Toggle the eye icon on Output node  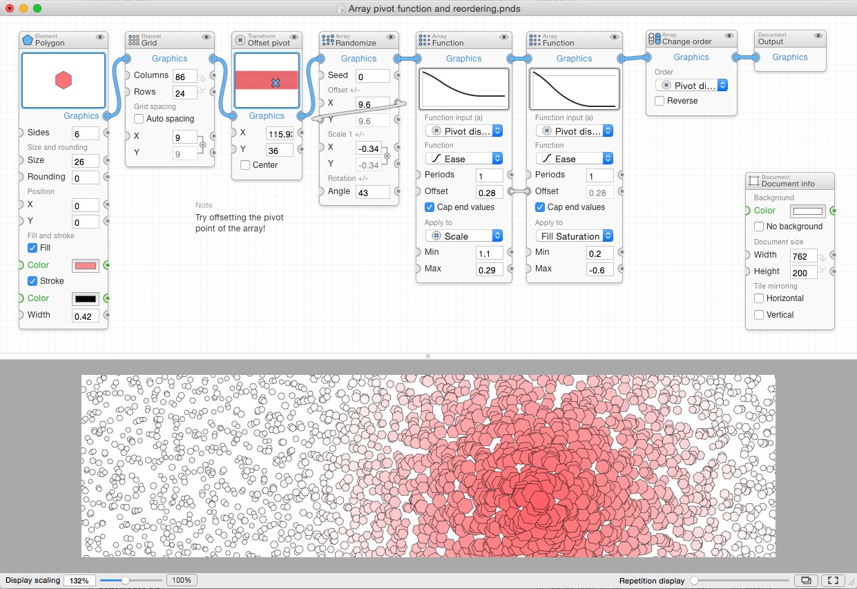tap(818, 36)
